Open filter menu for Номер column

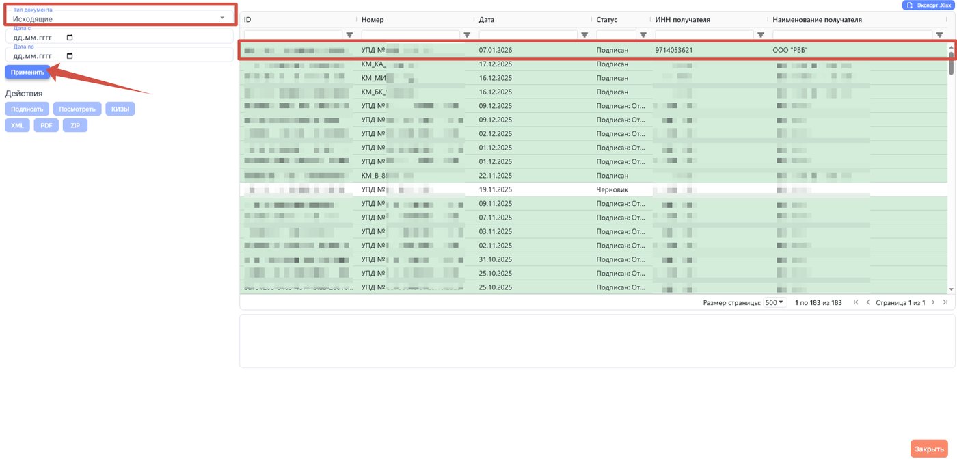pyautogui.click(x=467, y=34)
